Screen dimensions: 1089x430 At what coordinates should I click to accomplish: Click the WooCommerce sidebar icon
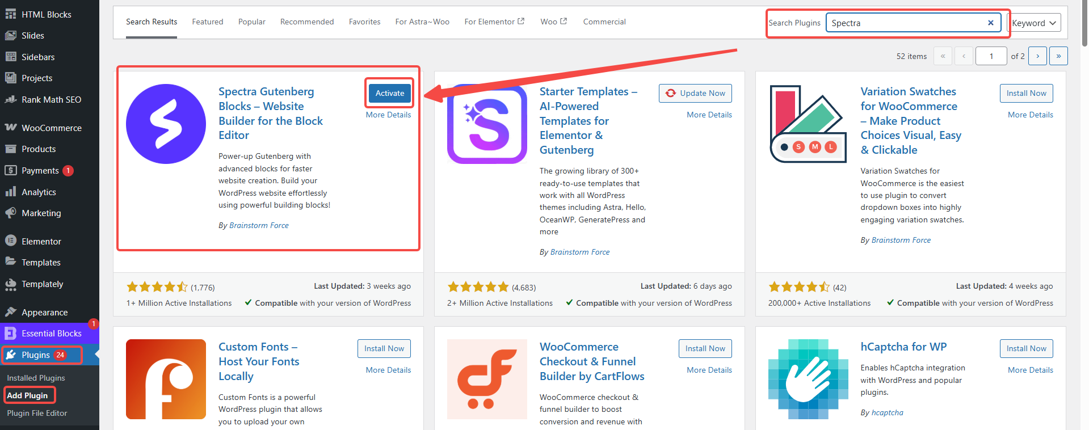click(x=10, y=128)
